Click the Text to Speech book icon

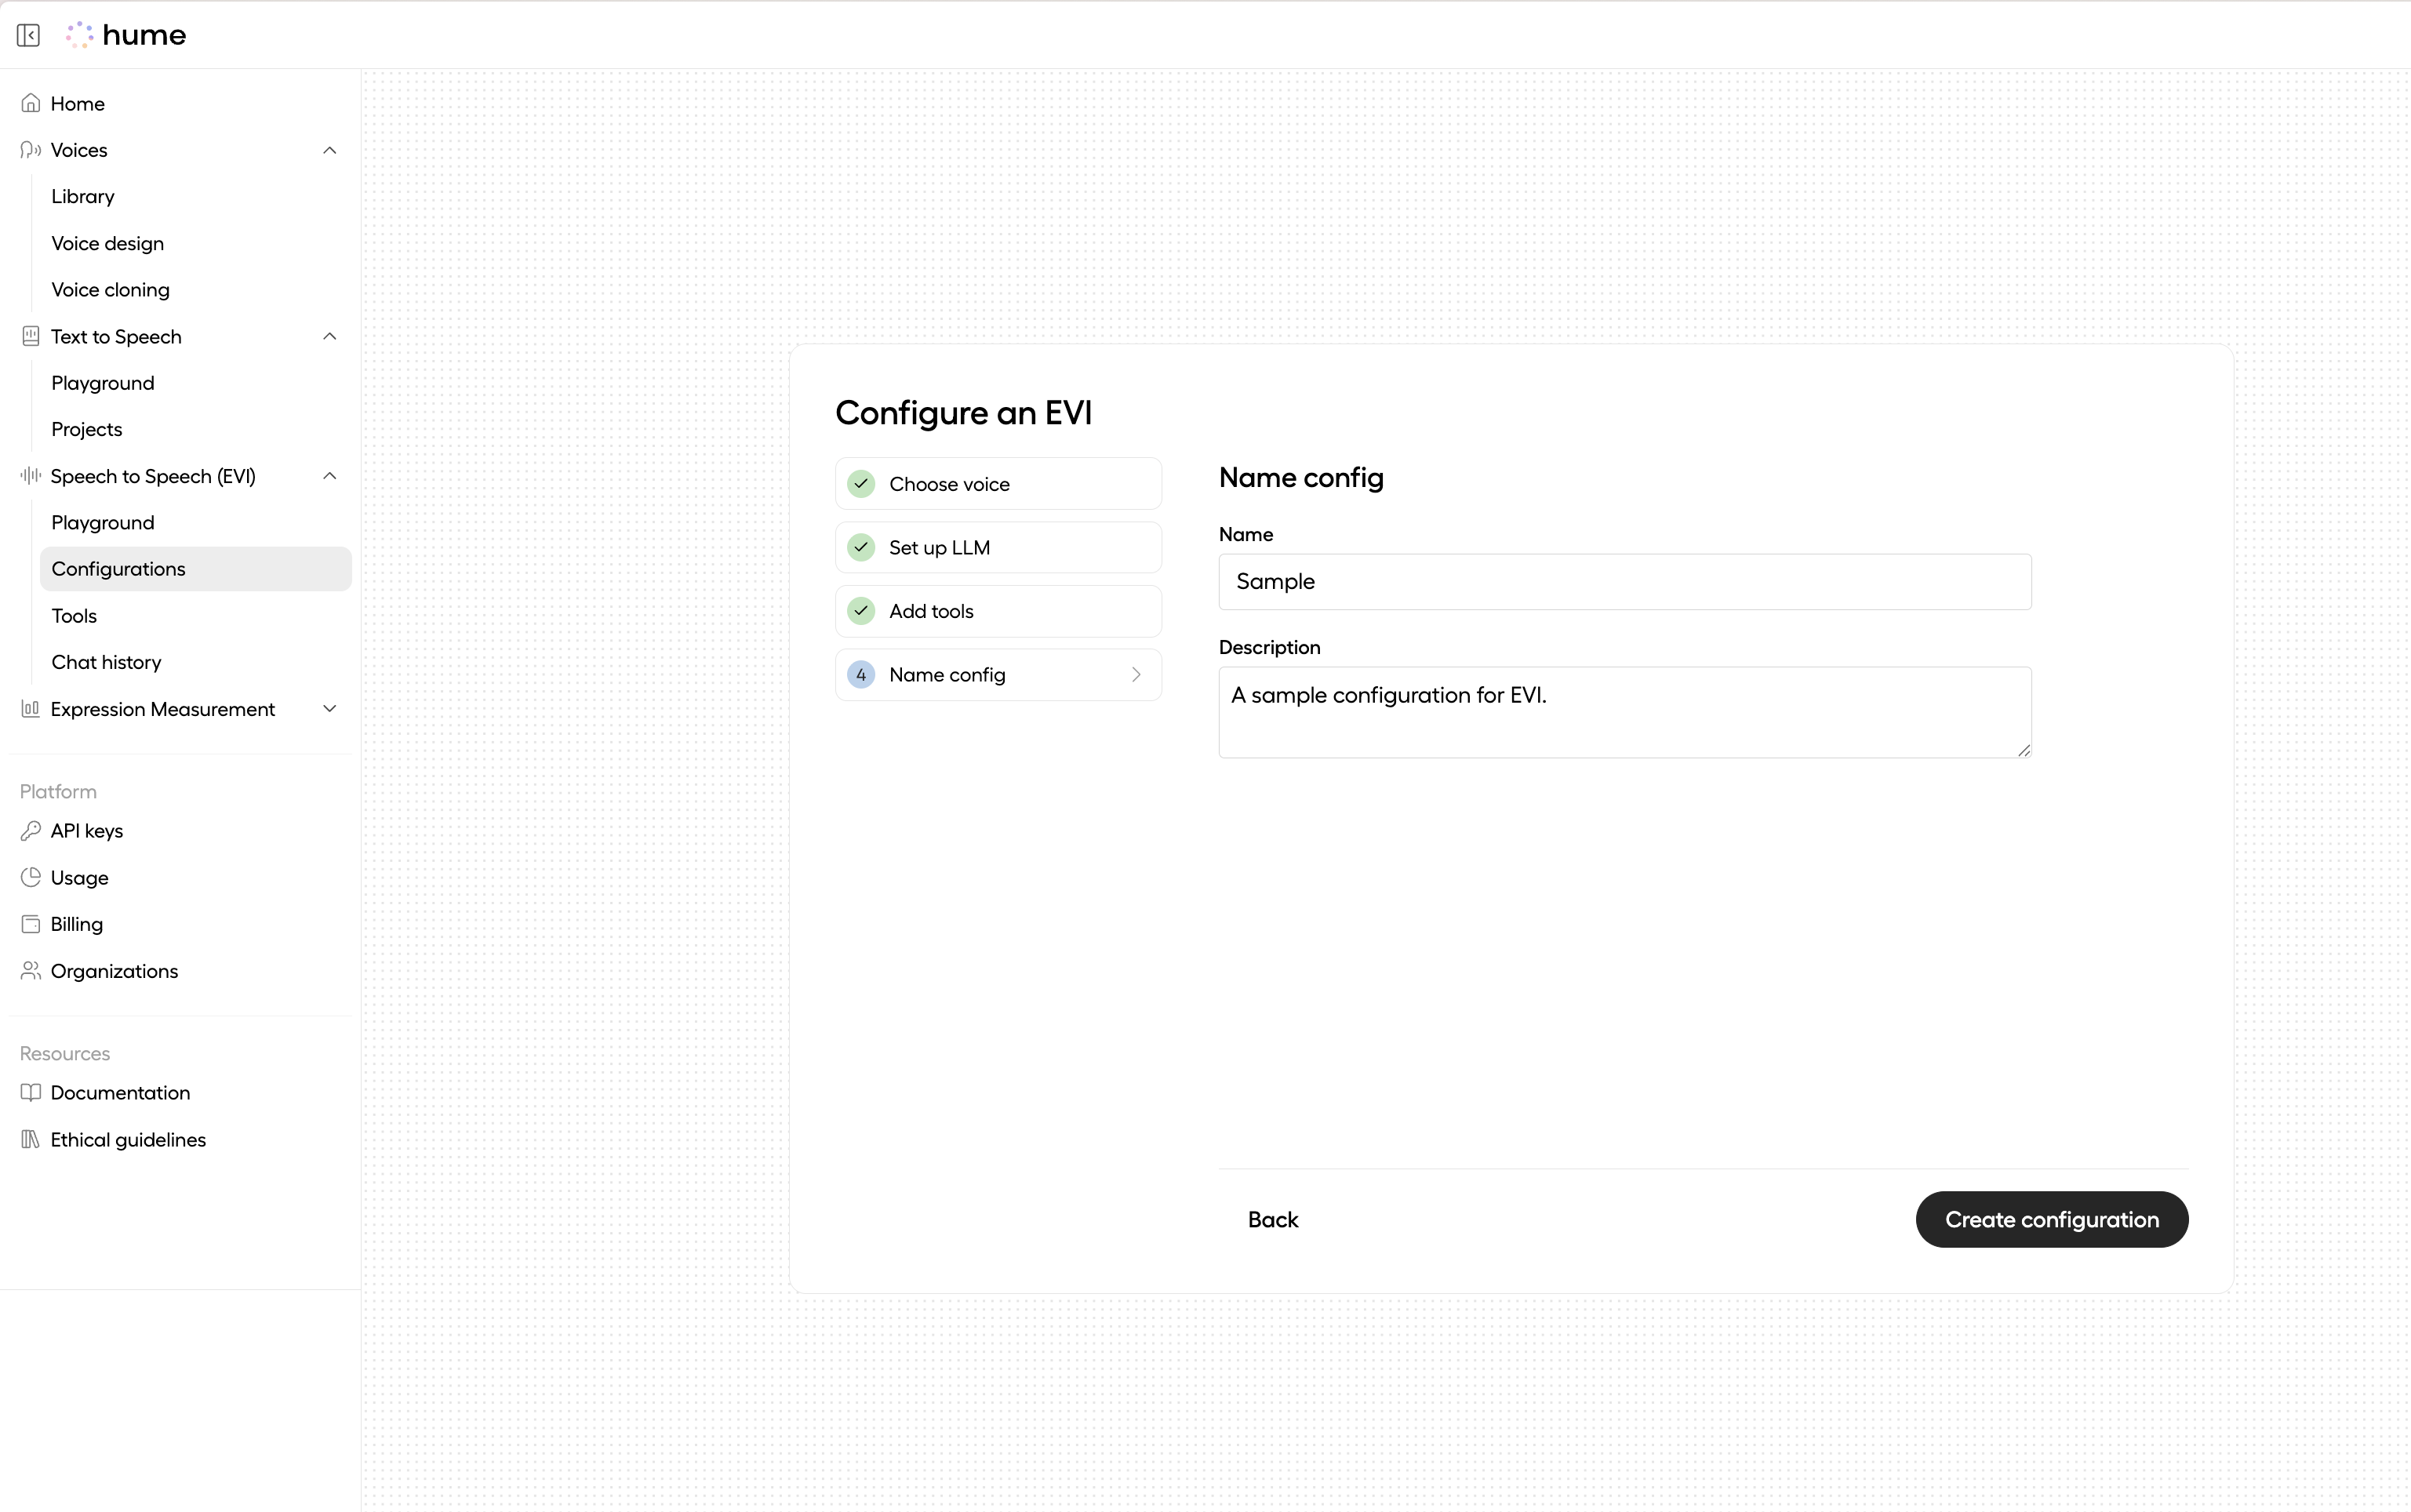[x=30, y=336]
